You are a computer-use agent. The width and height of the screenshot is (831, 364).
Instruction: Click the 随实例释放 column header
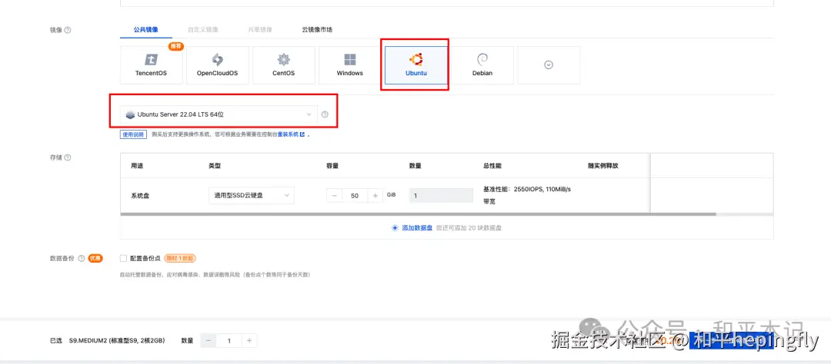(603, 166)
